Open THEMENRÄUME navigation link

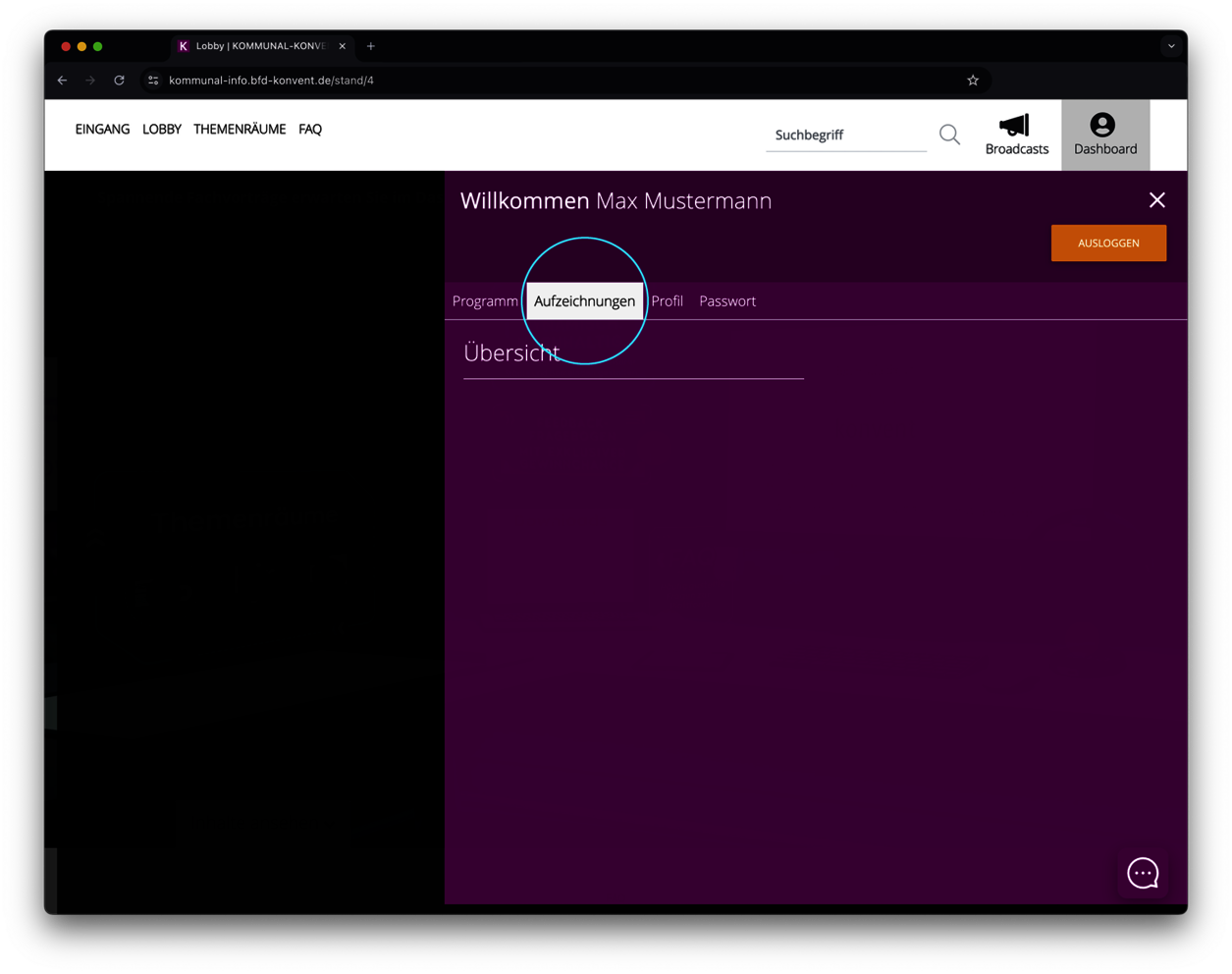[240, 130]
